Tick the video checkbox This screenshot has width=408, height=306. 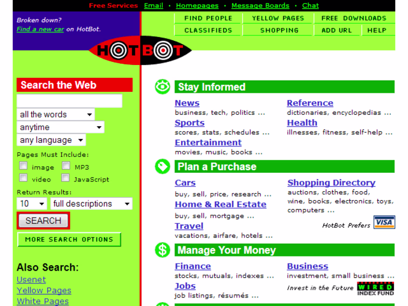pyautogui.click(x=24, y=178)
